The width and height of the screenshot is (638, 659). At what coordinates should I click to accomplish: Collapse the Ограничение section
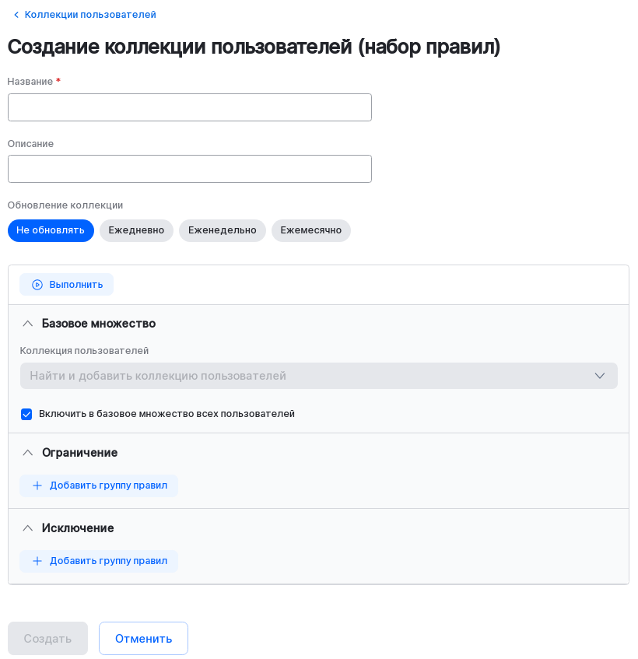pyautogui.click(x=27, y=452)
